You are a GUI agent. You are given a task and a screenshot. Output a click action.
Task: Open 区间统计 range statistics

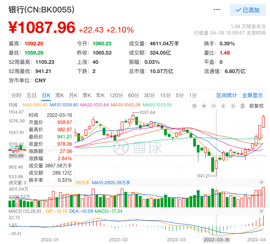pyautogui.click(x=227, y=95)
